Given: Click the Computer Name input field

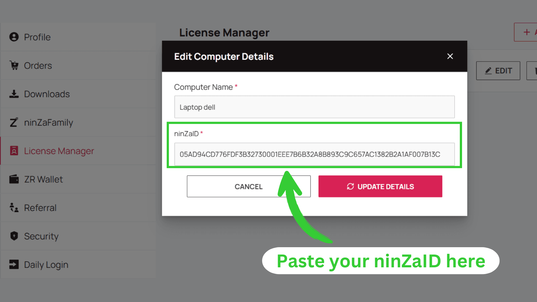Looking at the screenshot, I should pyautogui.click(x=314, y=107).
